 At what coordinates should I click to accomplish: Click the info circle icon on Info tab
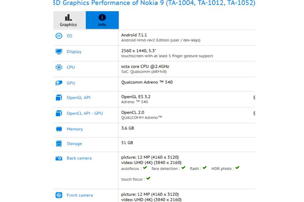[102, 17]
